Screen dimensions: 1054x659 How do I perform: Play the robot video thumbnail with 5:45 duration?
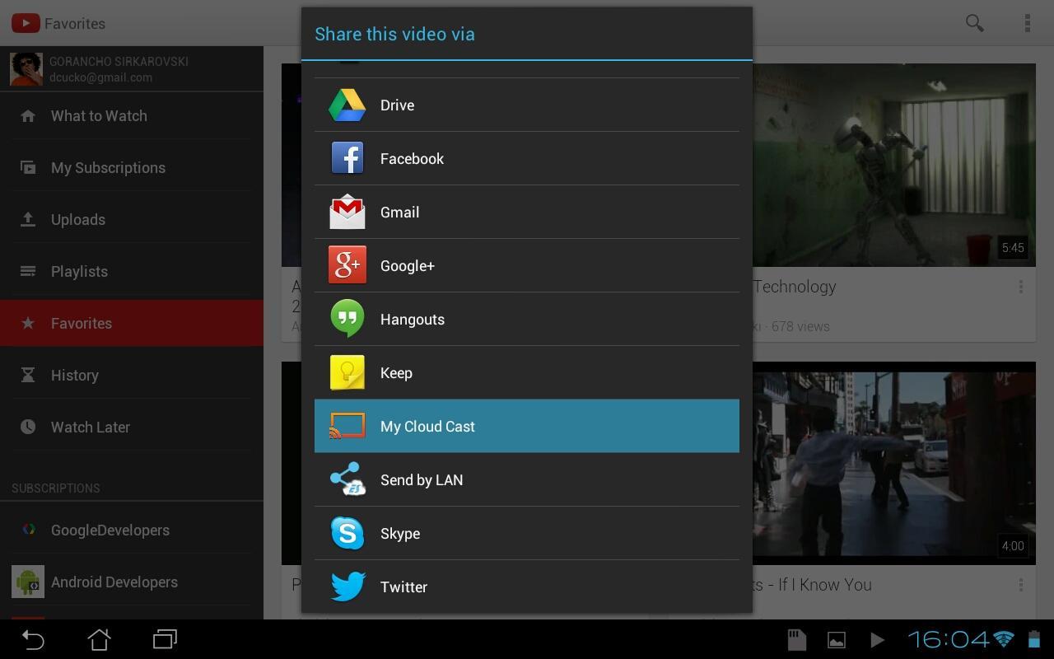(x=894, y=165)
